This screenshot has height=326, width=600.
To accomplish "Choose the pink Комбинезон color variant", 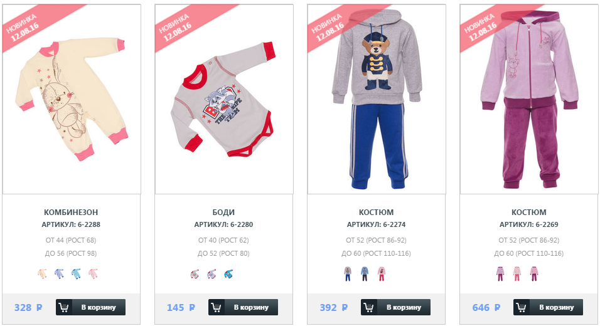I will [x=93, y=273].
